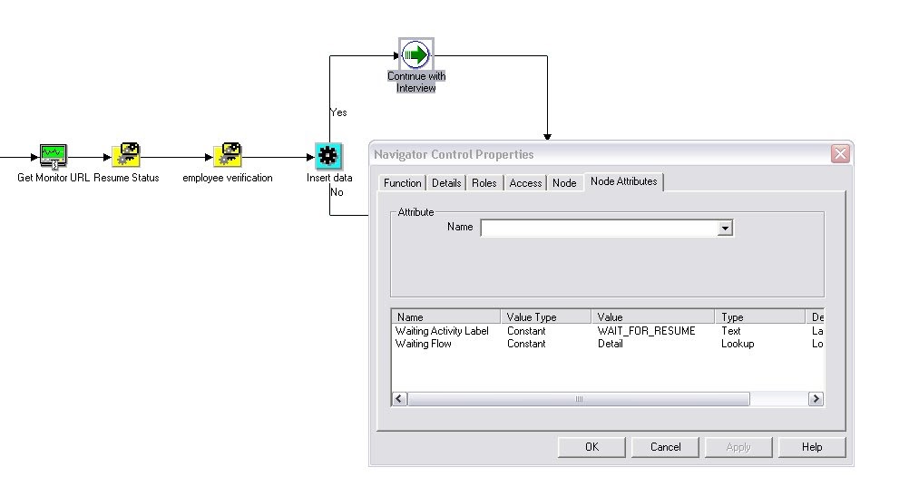909x477 pixels.
Task: Click the Value Type column header
Action: [545, 317]
